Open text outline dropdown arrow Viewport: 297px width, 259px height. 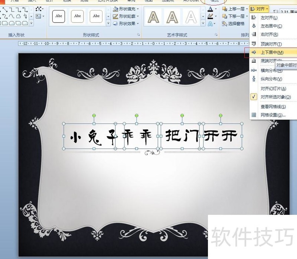click(216, 16)
